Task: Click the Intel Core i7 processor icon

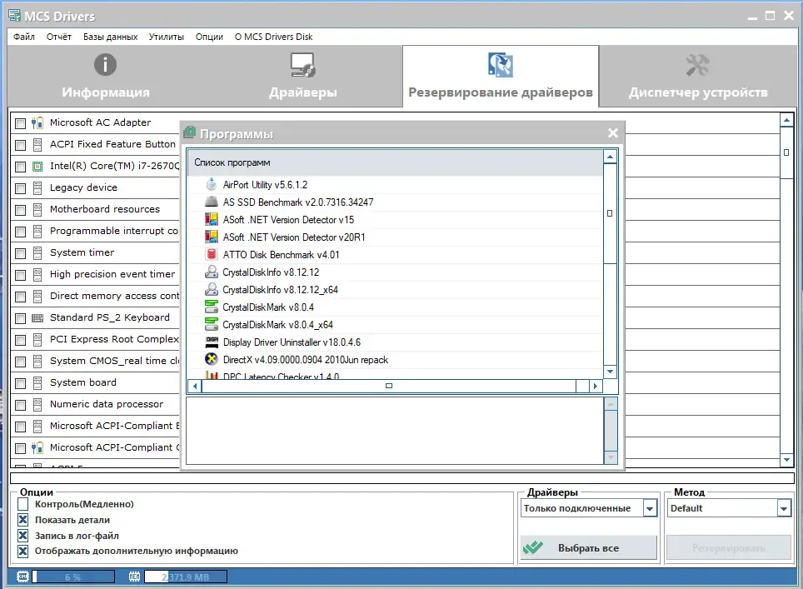Action: click(37, 167)
